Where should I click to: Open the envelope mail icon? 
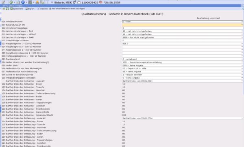click(x=18, y=2)
